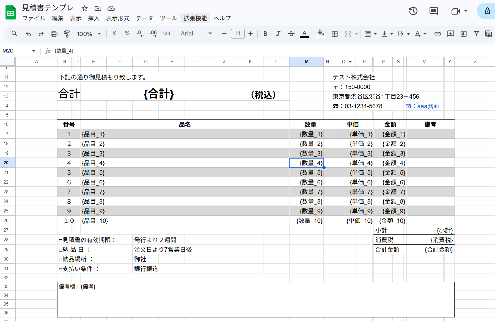The height and width of the screenshot is (321, 495).
Task: Increase decimal places icon
Action: (x=153, y=34)
